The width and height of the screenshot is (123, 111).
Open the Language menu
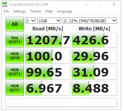[x=64, y=11]
